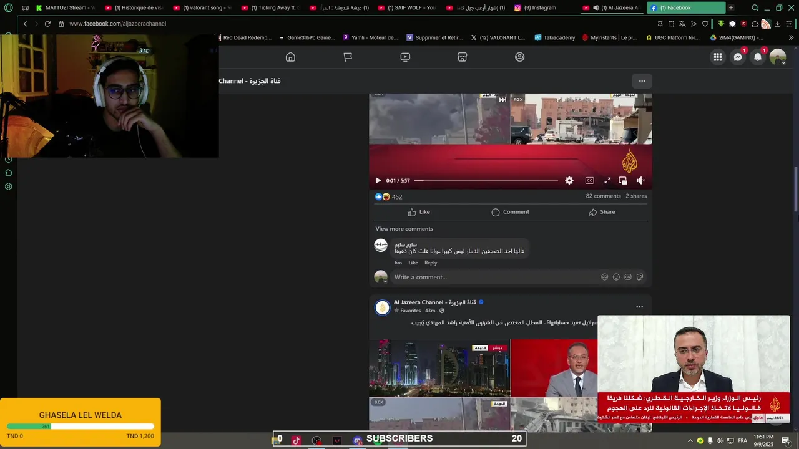
Task: Reload the Facebook page
Action: click(x=47, y=24)
